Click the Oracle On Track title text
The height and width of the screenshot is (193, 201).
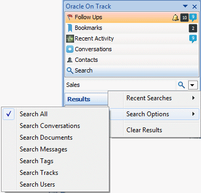89,6
